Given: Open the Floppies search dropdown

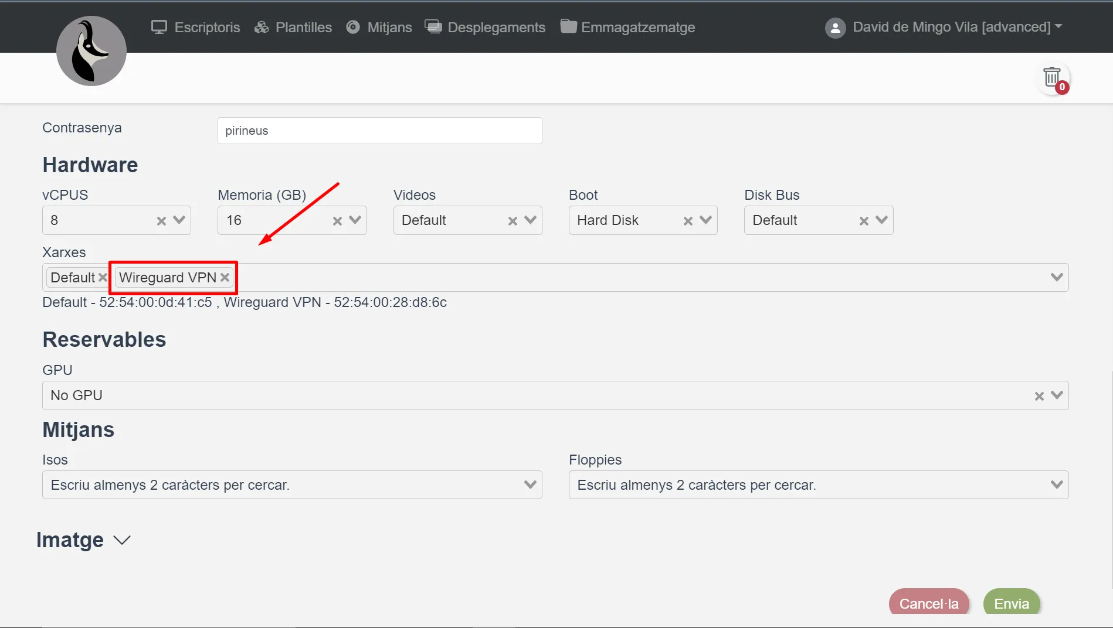Looking at the screenshot, I should (818, 485).
